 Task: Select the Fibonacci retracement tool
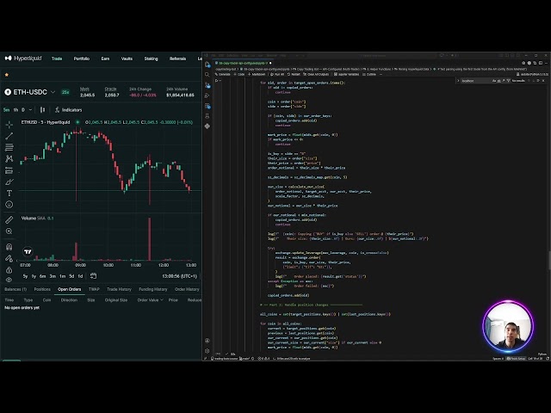9,147
